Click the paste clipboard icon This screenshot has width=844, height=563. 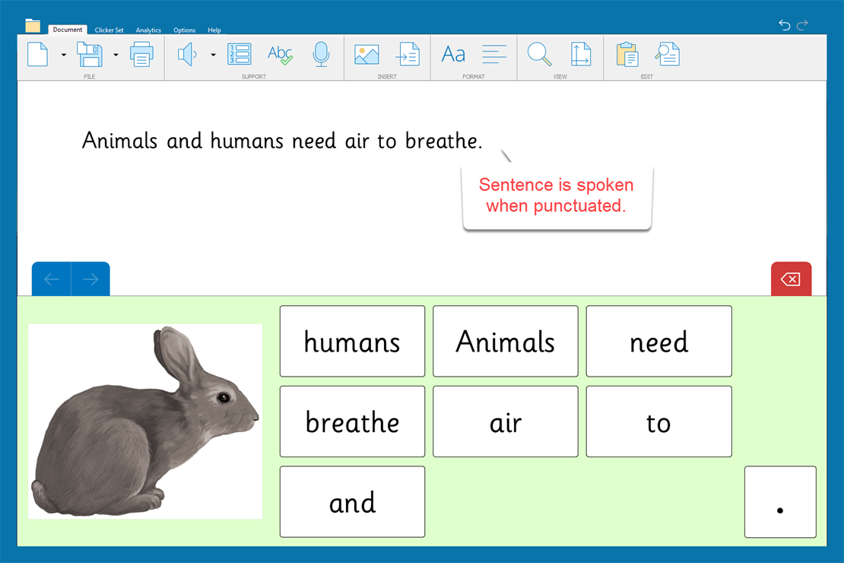point(627,55)
